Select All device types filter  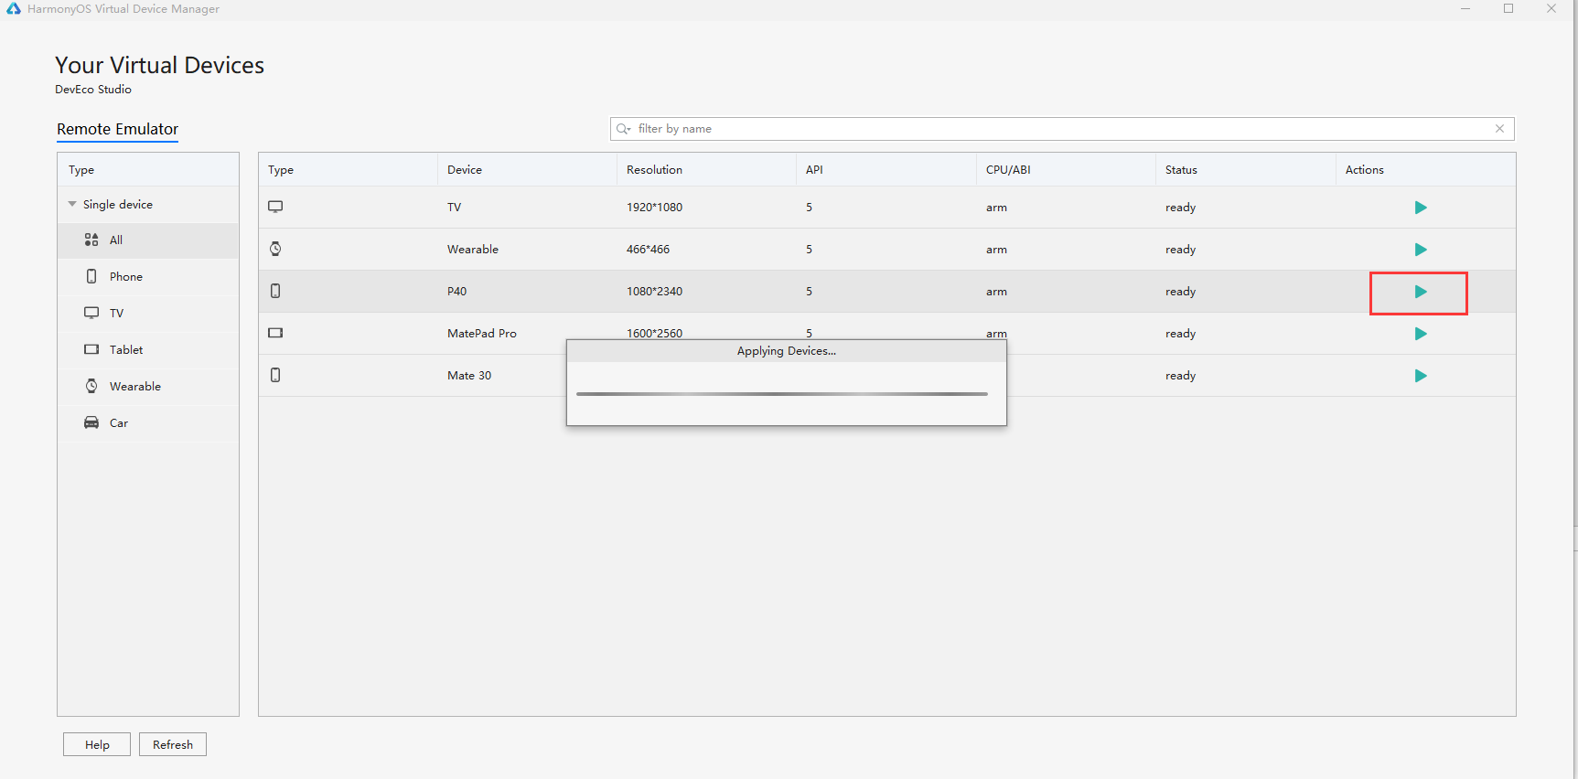pyautogui.click(x=148, y=240)
